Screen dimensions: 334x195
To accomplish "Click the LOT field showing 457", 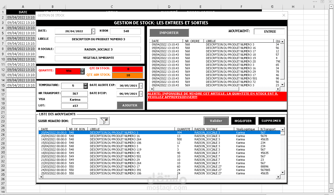I will click(74, 106).
